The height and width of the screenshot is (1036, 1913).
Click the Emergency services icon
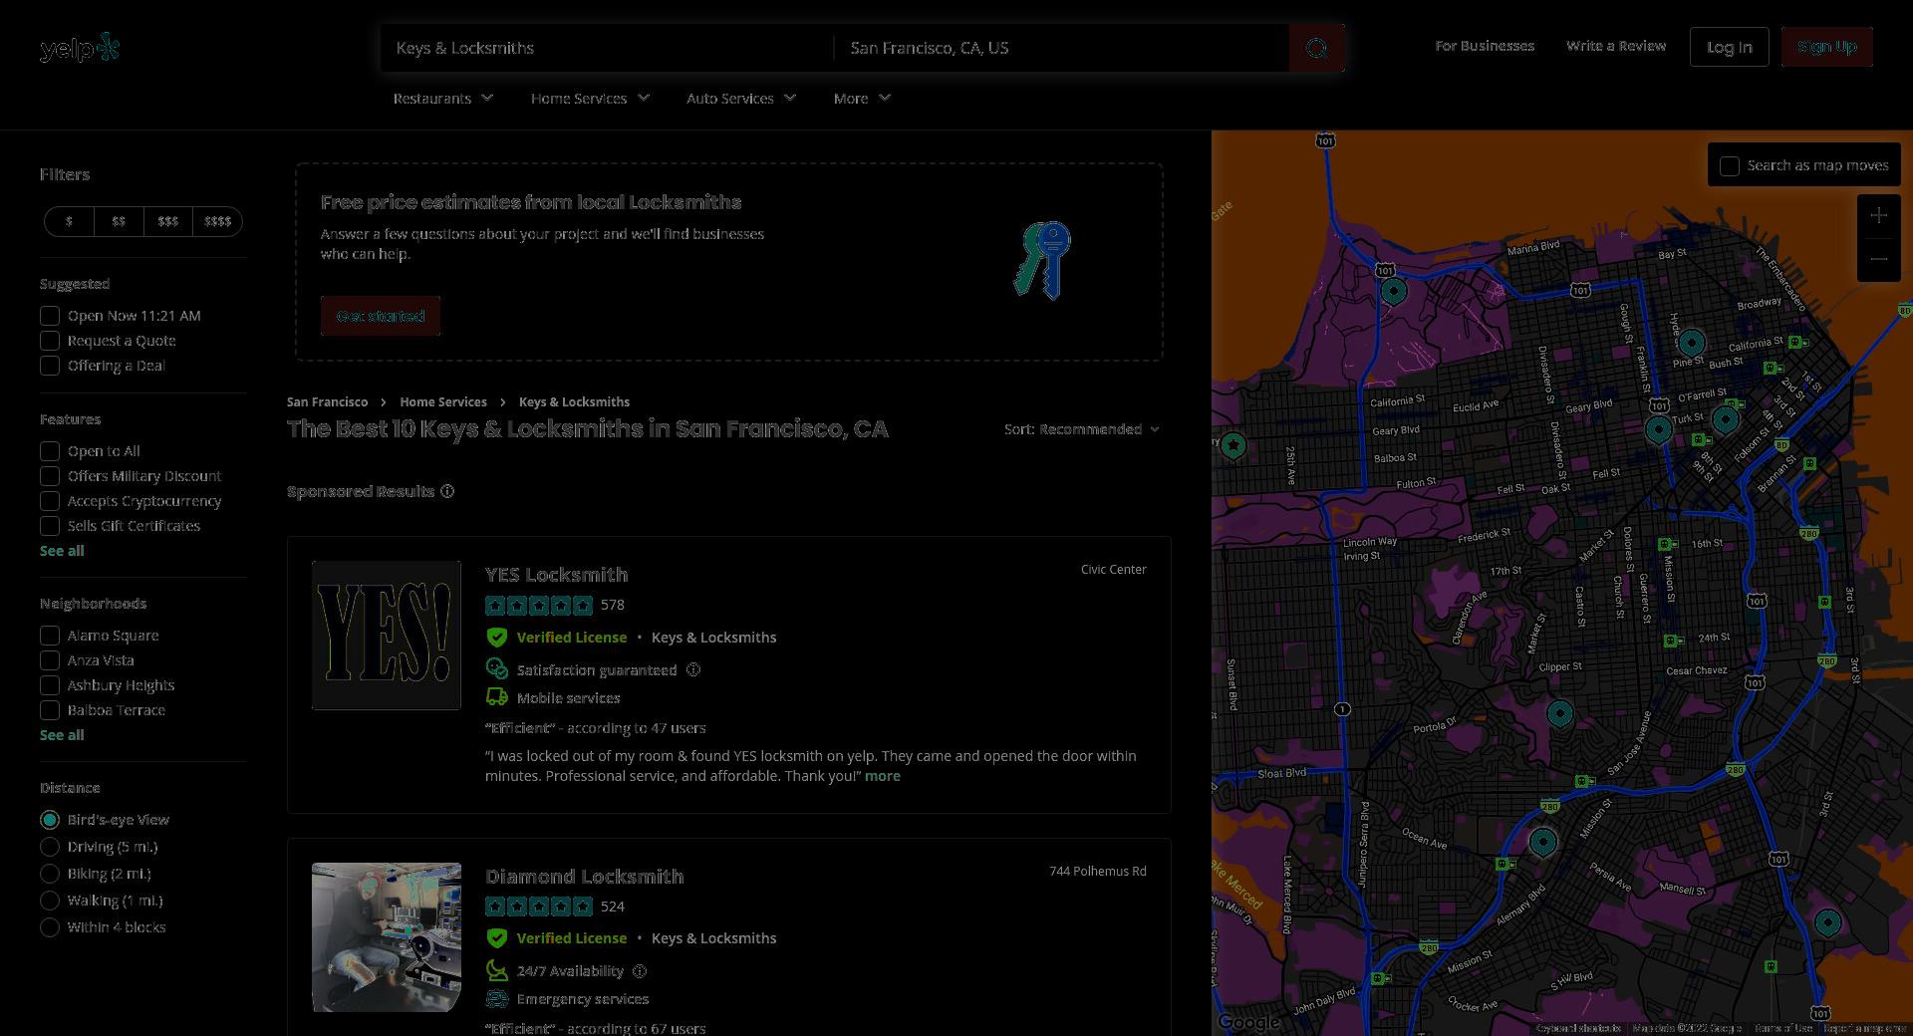point(496,998)
